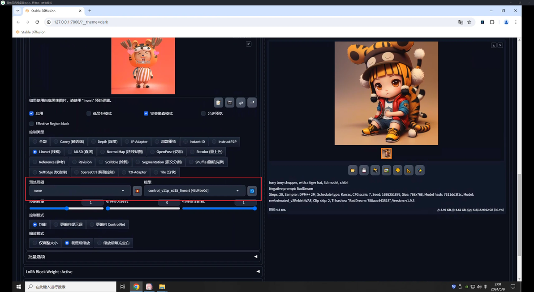The width and height of the screenshot is (534, 292).
Task: Expand the 批量选项 section
Action: click(143, 257)
